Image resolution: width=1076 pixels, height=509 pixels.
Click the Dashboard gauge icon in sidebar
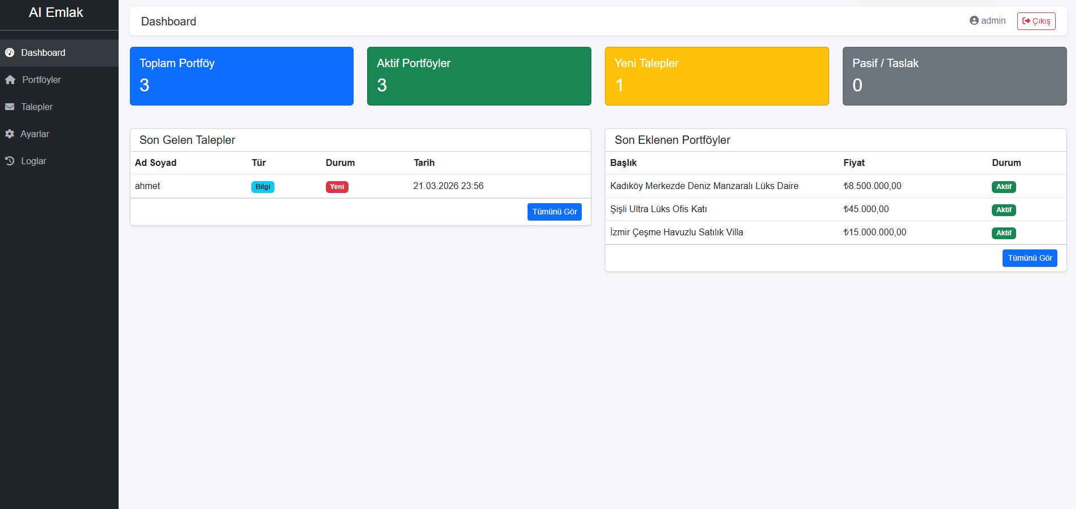[x=10, y=52]
